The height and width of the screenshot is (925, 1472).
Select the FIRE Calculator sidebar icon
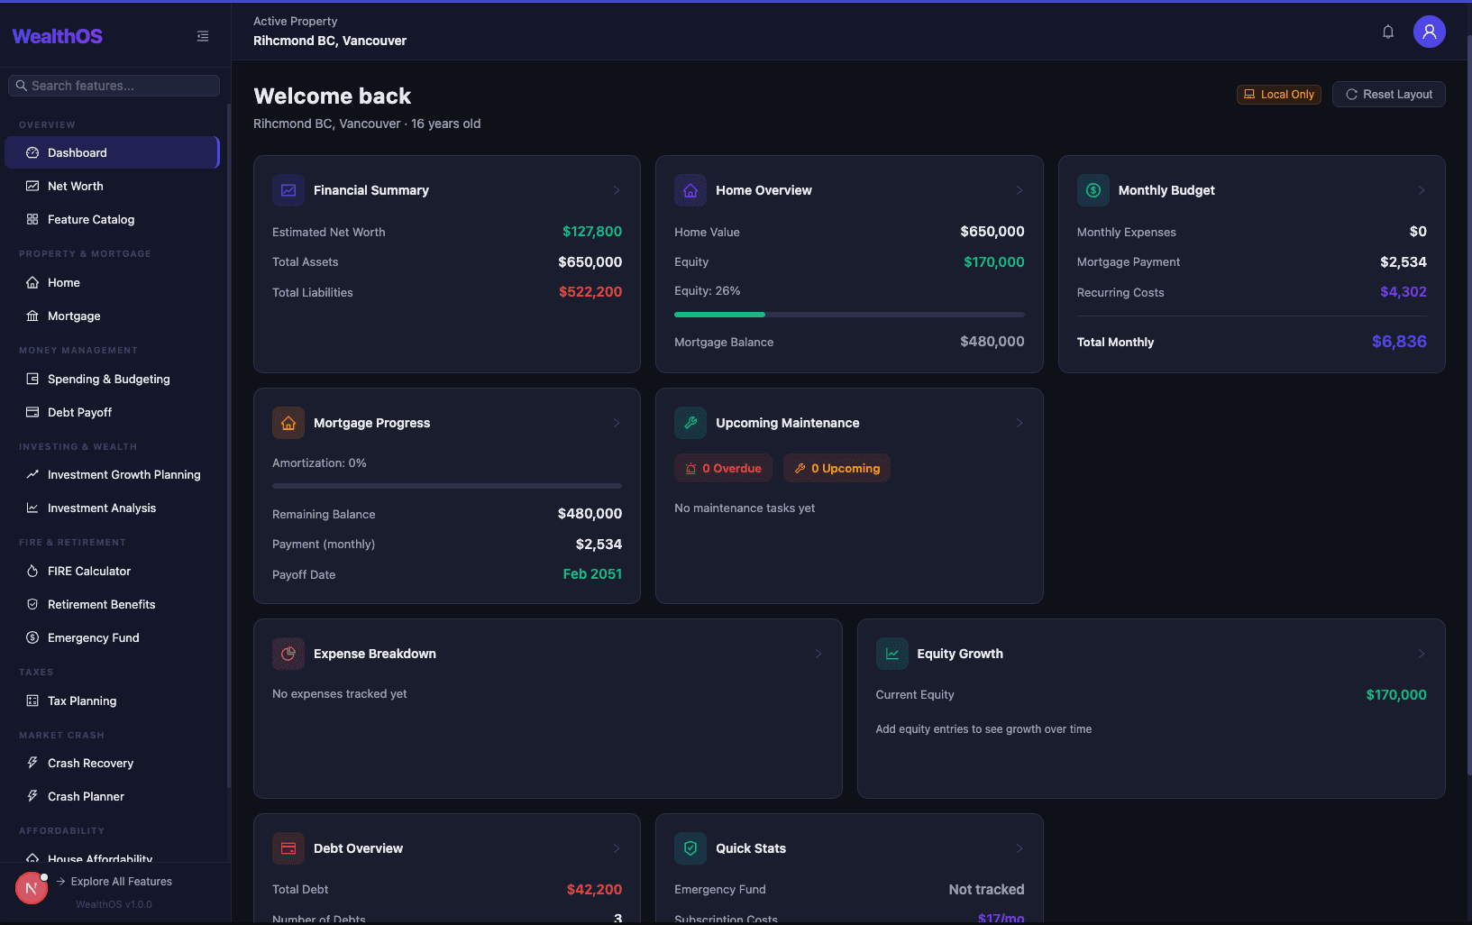[32, 571]
